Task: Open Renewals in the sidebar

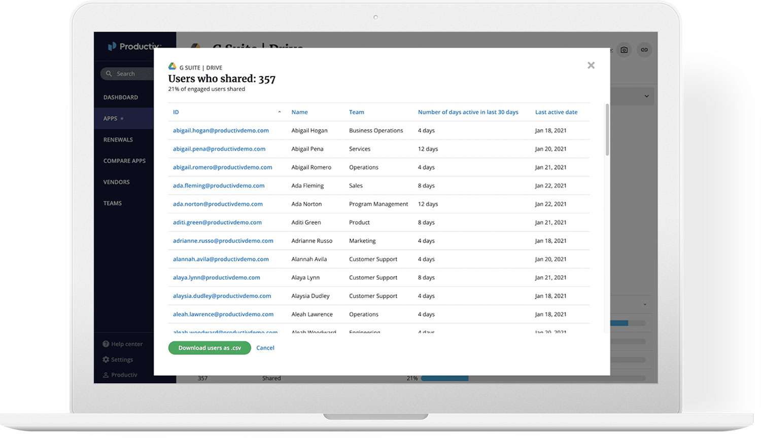Action: click(119, 141)
